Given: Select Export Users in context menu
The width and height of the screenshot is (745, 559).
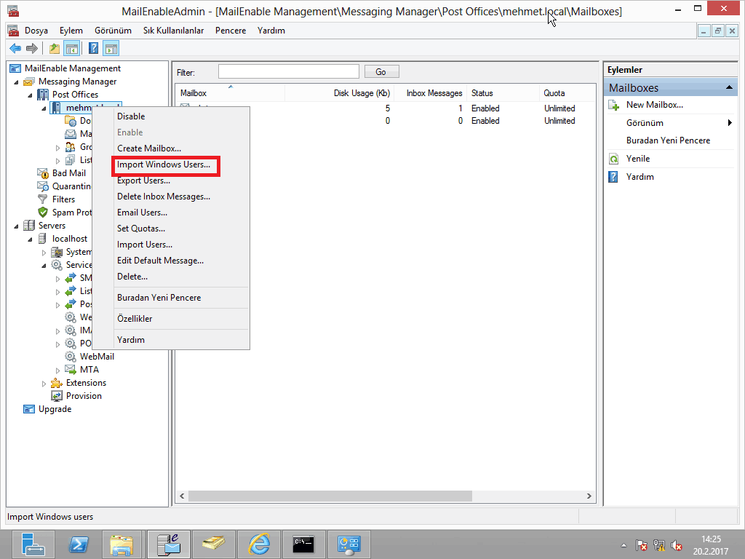Looking at the screenshot, I should point(143,181).
